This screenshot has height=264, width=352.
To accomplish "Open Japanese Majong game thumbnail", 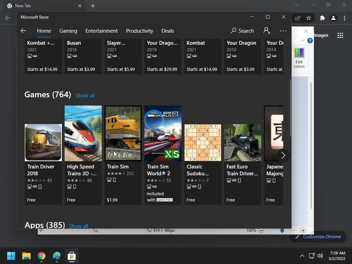I will pyautogui.click(x=274, y=133).
